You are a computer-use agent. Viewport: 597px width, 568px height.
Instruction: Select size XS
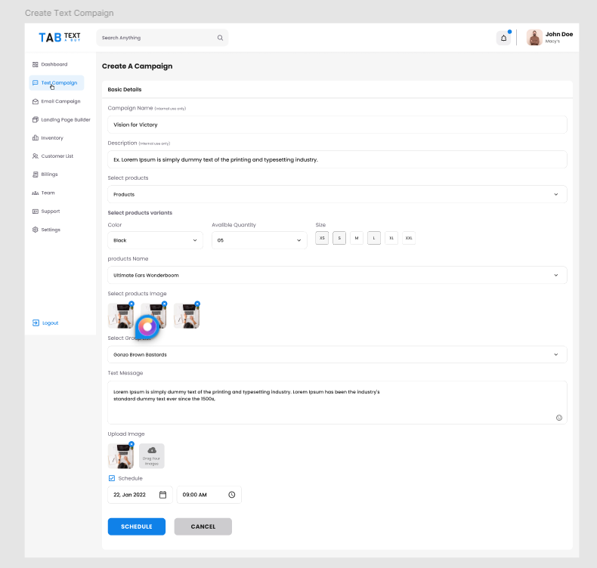coord(322,238)
